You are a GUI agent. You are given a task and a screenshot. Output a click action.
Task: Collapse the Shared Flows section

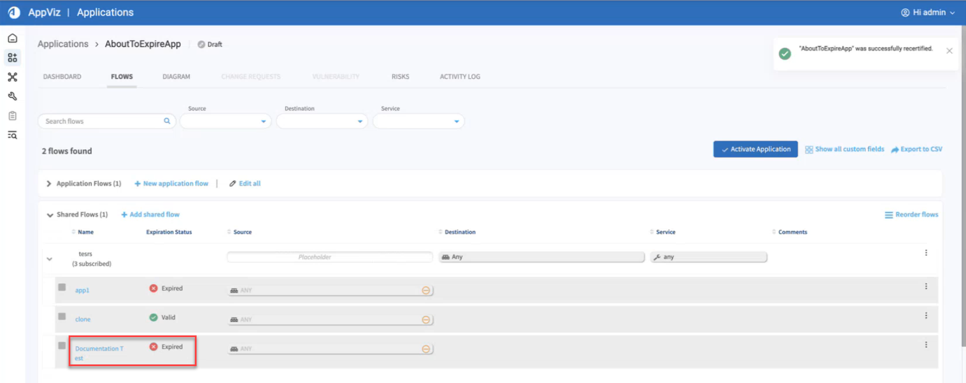point(50,215)
